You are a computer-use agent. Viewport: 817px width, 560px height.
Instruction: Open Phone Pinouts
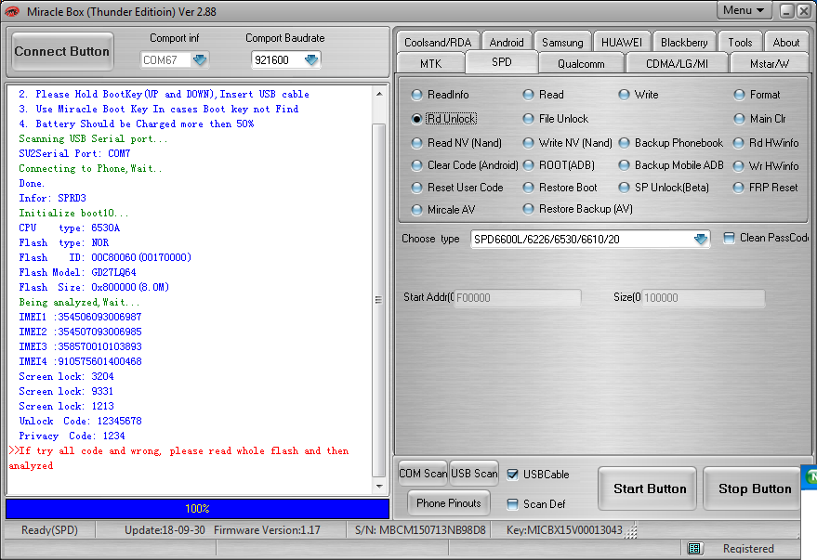point(449,503)
